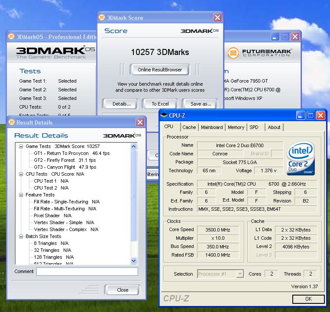This screenshot has height=312, width=330.
Task: Click the 3DMark05 Professional Edition window icon
Action: tap(11, 36)
